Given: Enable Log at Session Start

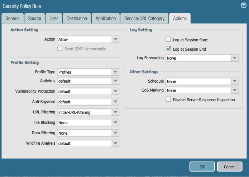Looking at the screenshot, I should click(168, 39).
